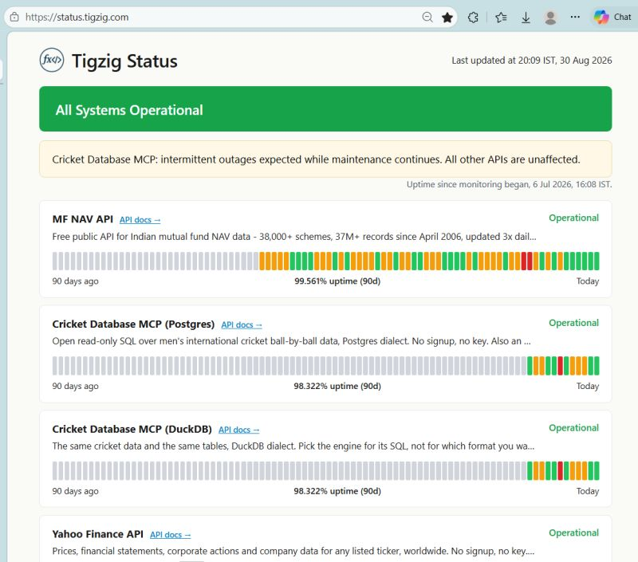
Task: Click the Postgres MCP description text
Action: 291,341
